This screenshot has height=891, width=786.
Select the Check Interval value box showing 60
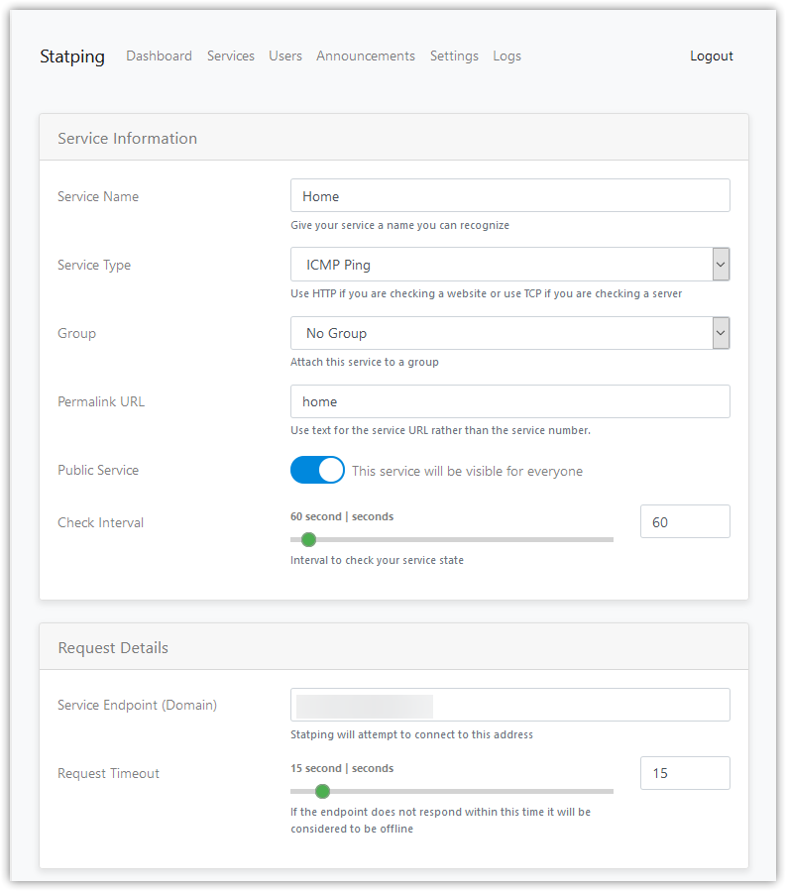point(685,520)
